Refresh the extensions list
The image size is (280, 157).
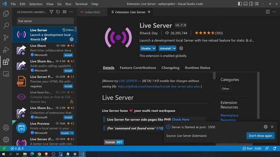click(58, 12)
